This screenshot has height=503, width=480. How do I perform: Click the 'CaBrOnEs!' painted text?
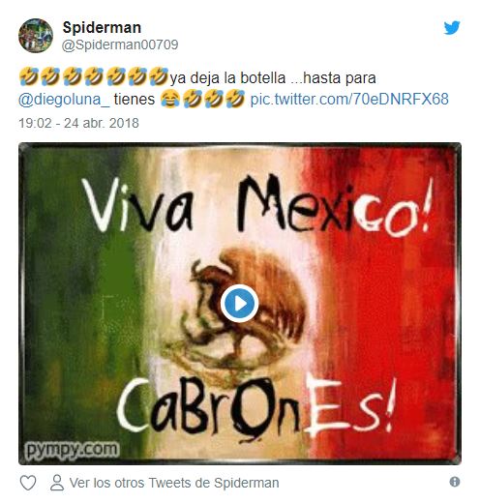(256, 406)
